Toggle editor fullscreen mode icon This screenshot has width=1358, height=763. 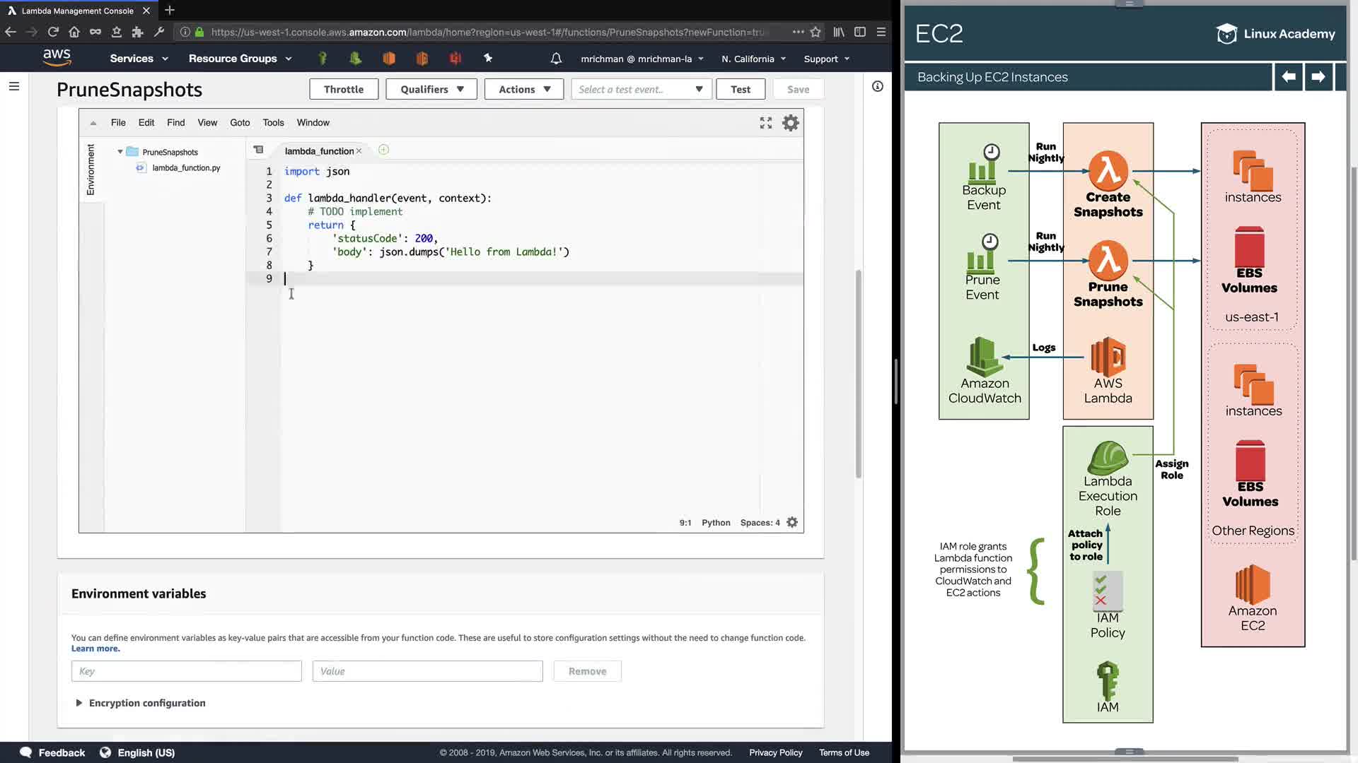[765, 123]
